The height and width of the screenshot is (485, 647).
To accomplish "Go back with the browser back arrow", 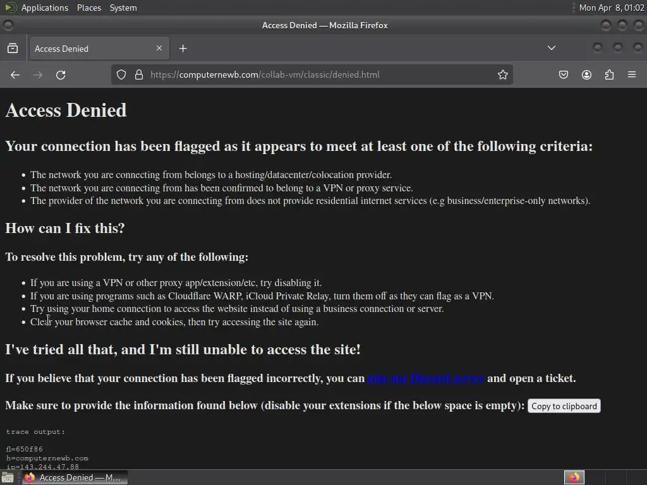I will (15, 75).
